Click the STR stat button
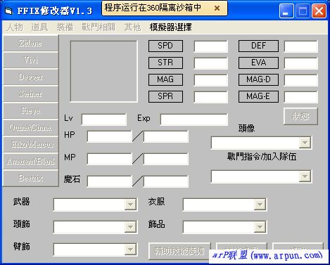Image resolution: width=330 pixels, height=265 pixels. (165, 63)
